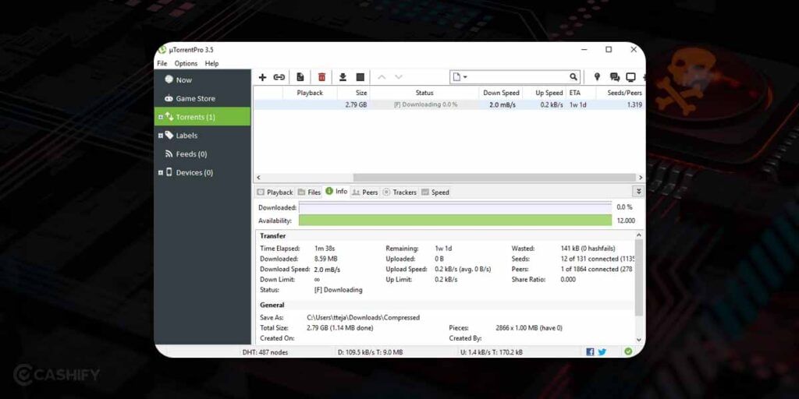Select Feeds (0) in the sidebar
Image resolution: width=799 pixels, height=399 pixels.
point(202,154)
